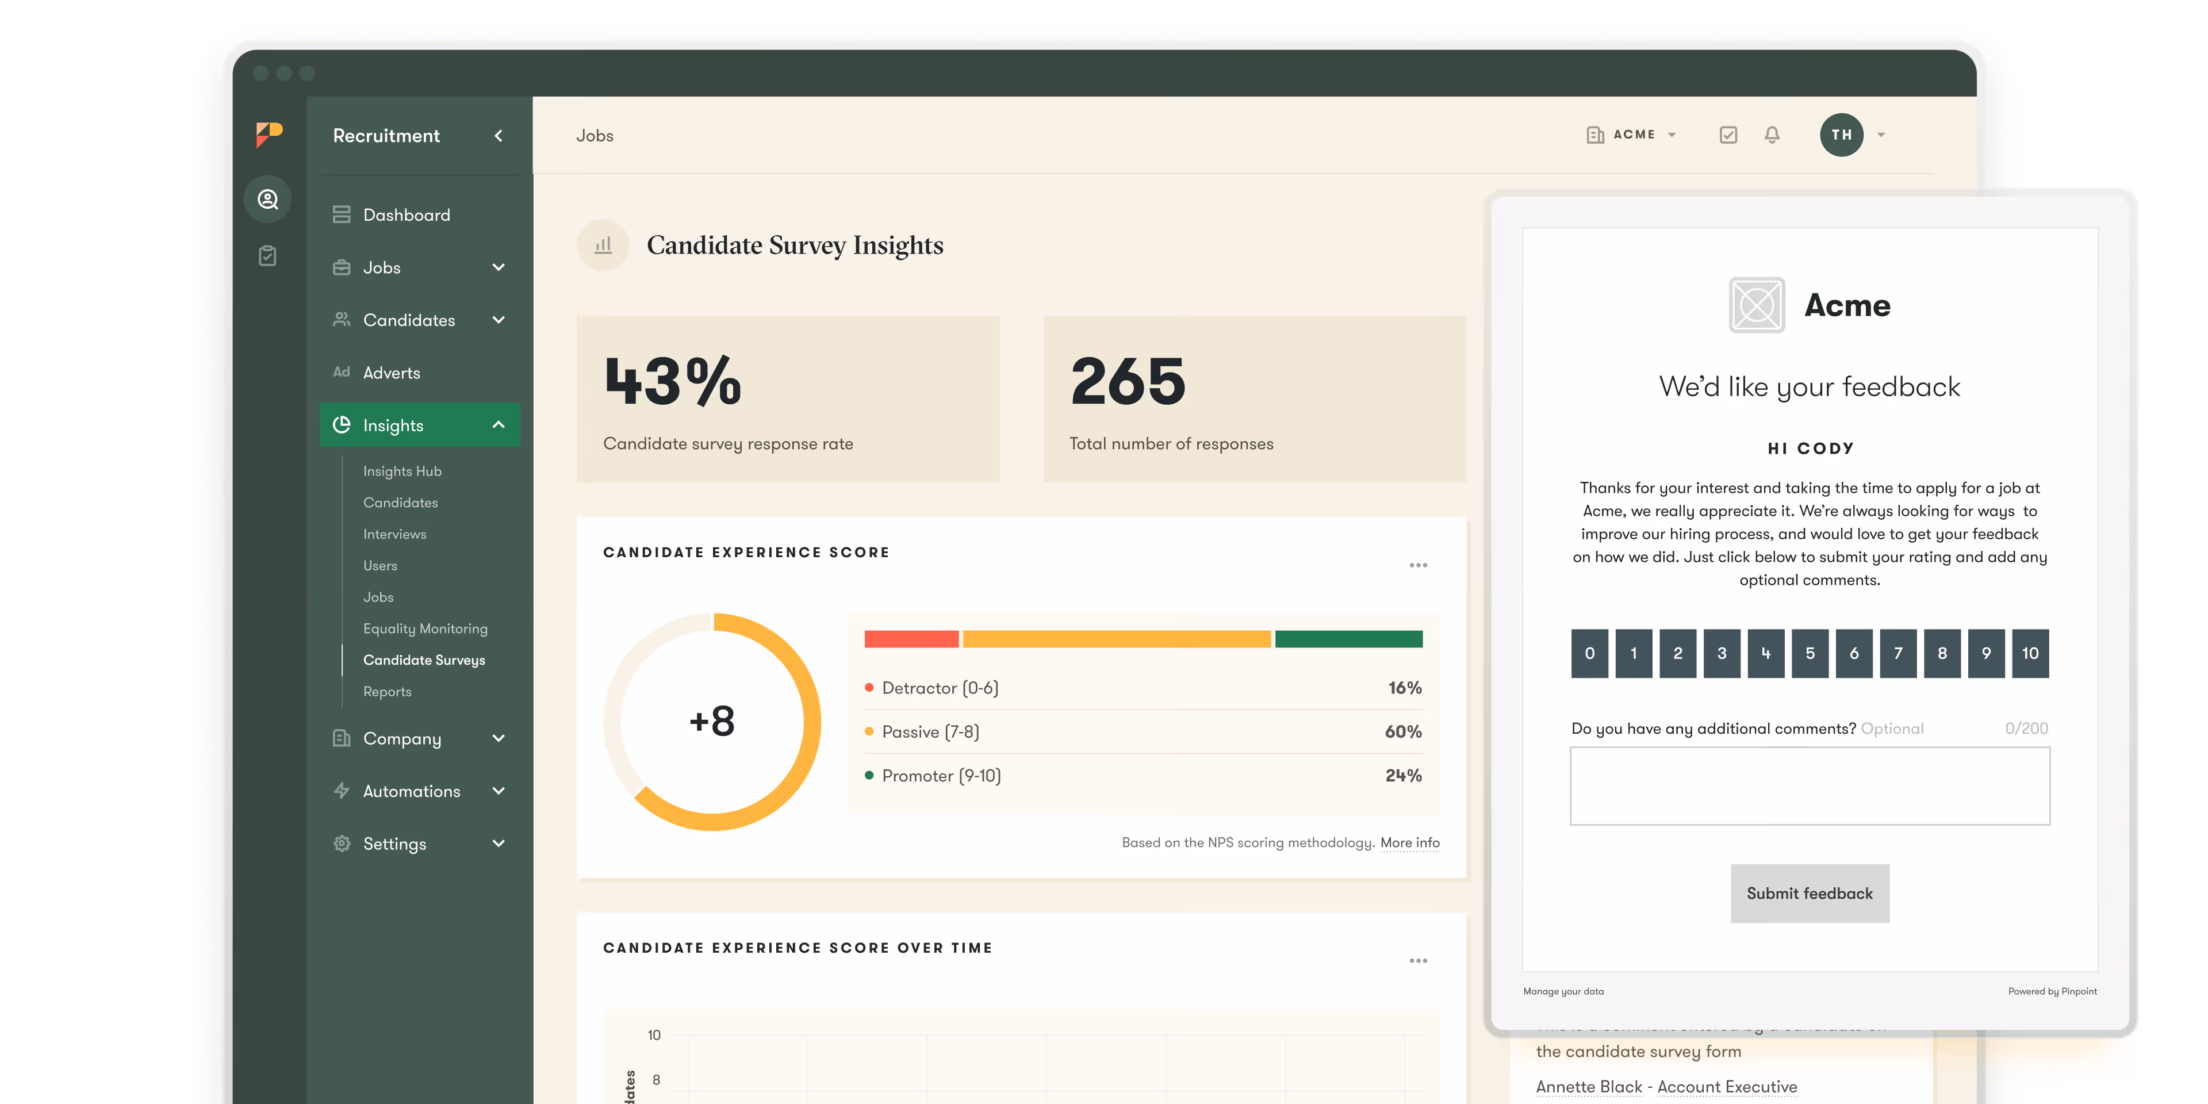Open the user account dropdown arrow
This screenshot has width=2208, height=1104.
(1881, 135)
